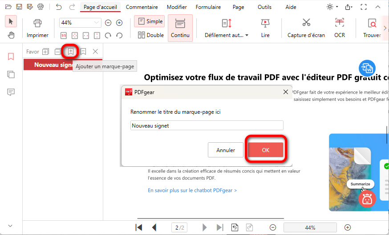Save the document with the floppy icon
389x235 pixels.
click(x=19, y=7)
